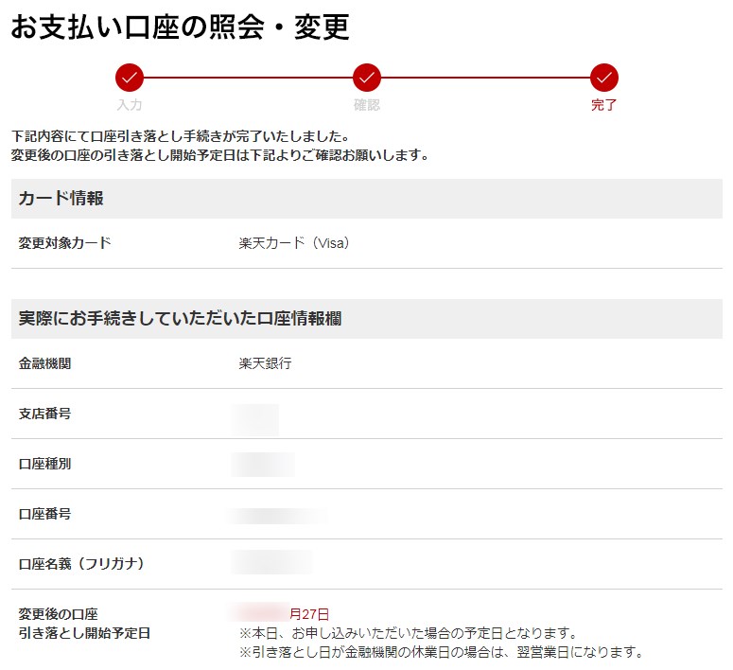Click the 変更後の口座 引き落とし開始予定日 label
The width and height of the screenshot is (733, 670).
pos(84,624)
